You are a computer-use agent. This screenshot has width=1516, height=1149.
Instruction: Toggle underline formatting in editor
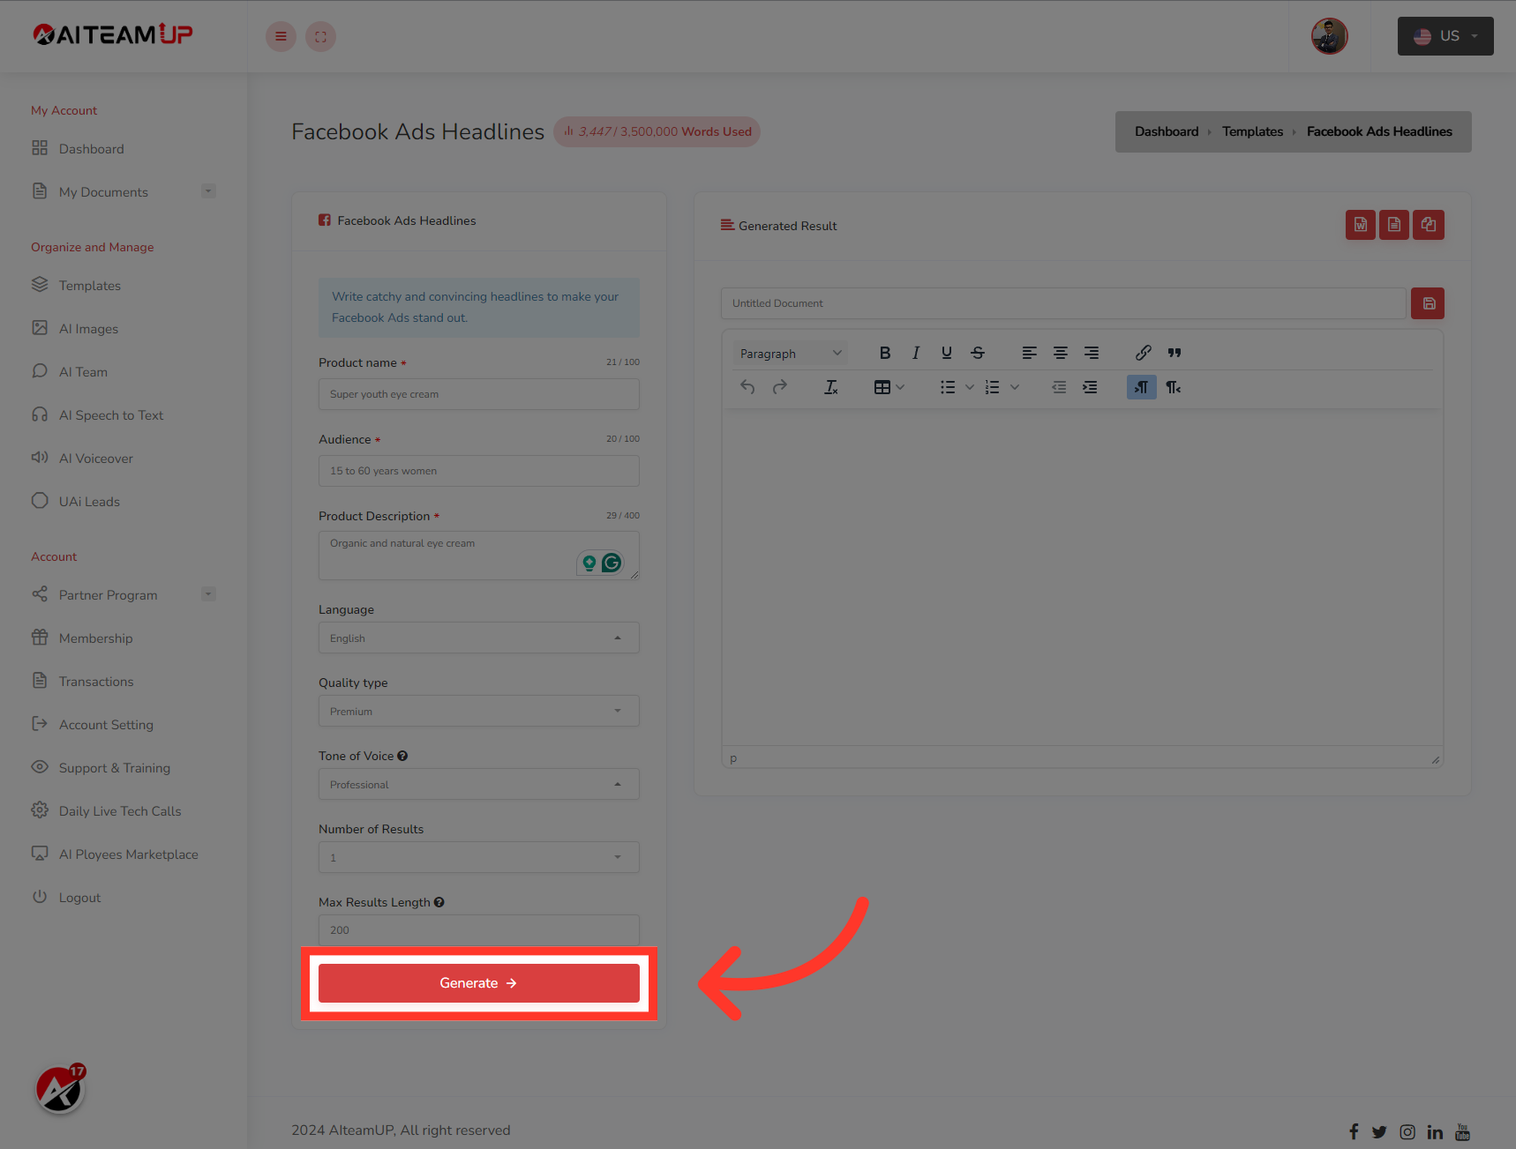tap(946, 353)
